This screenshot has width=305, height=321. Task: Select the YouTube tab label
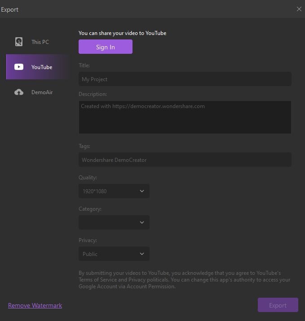[42, 67]
